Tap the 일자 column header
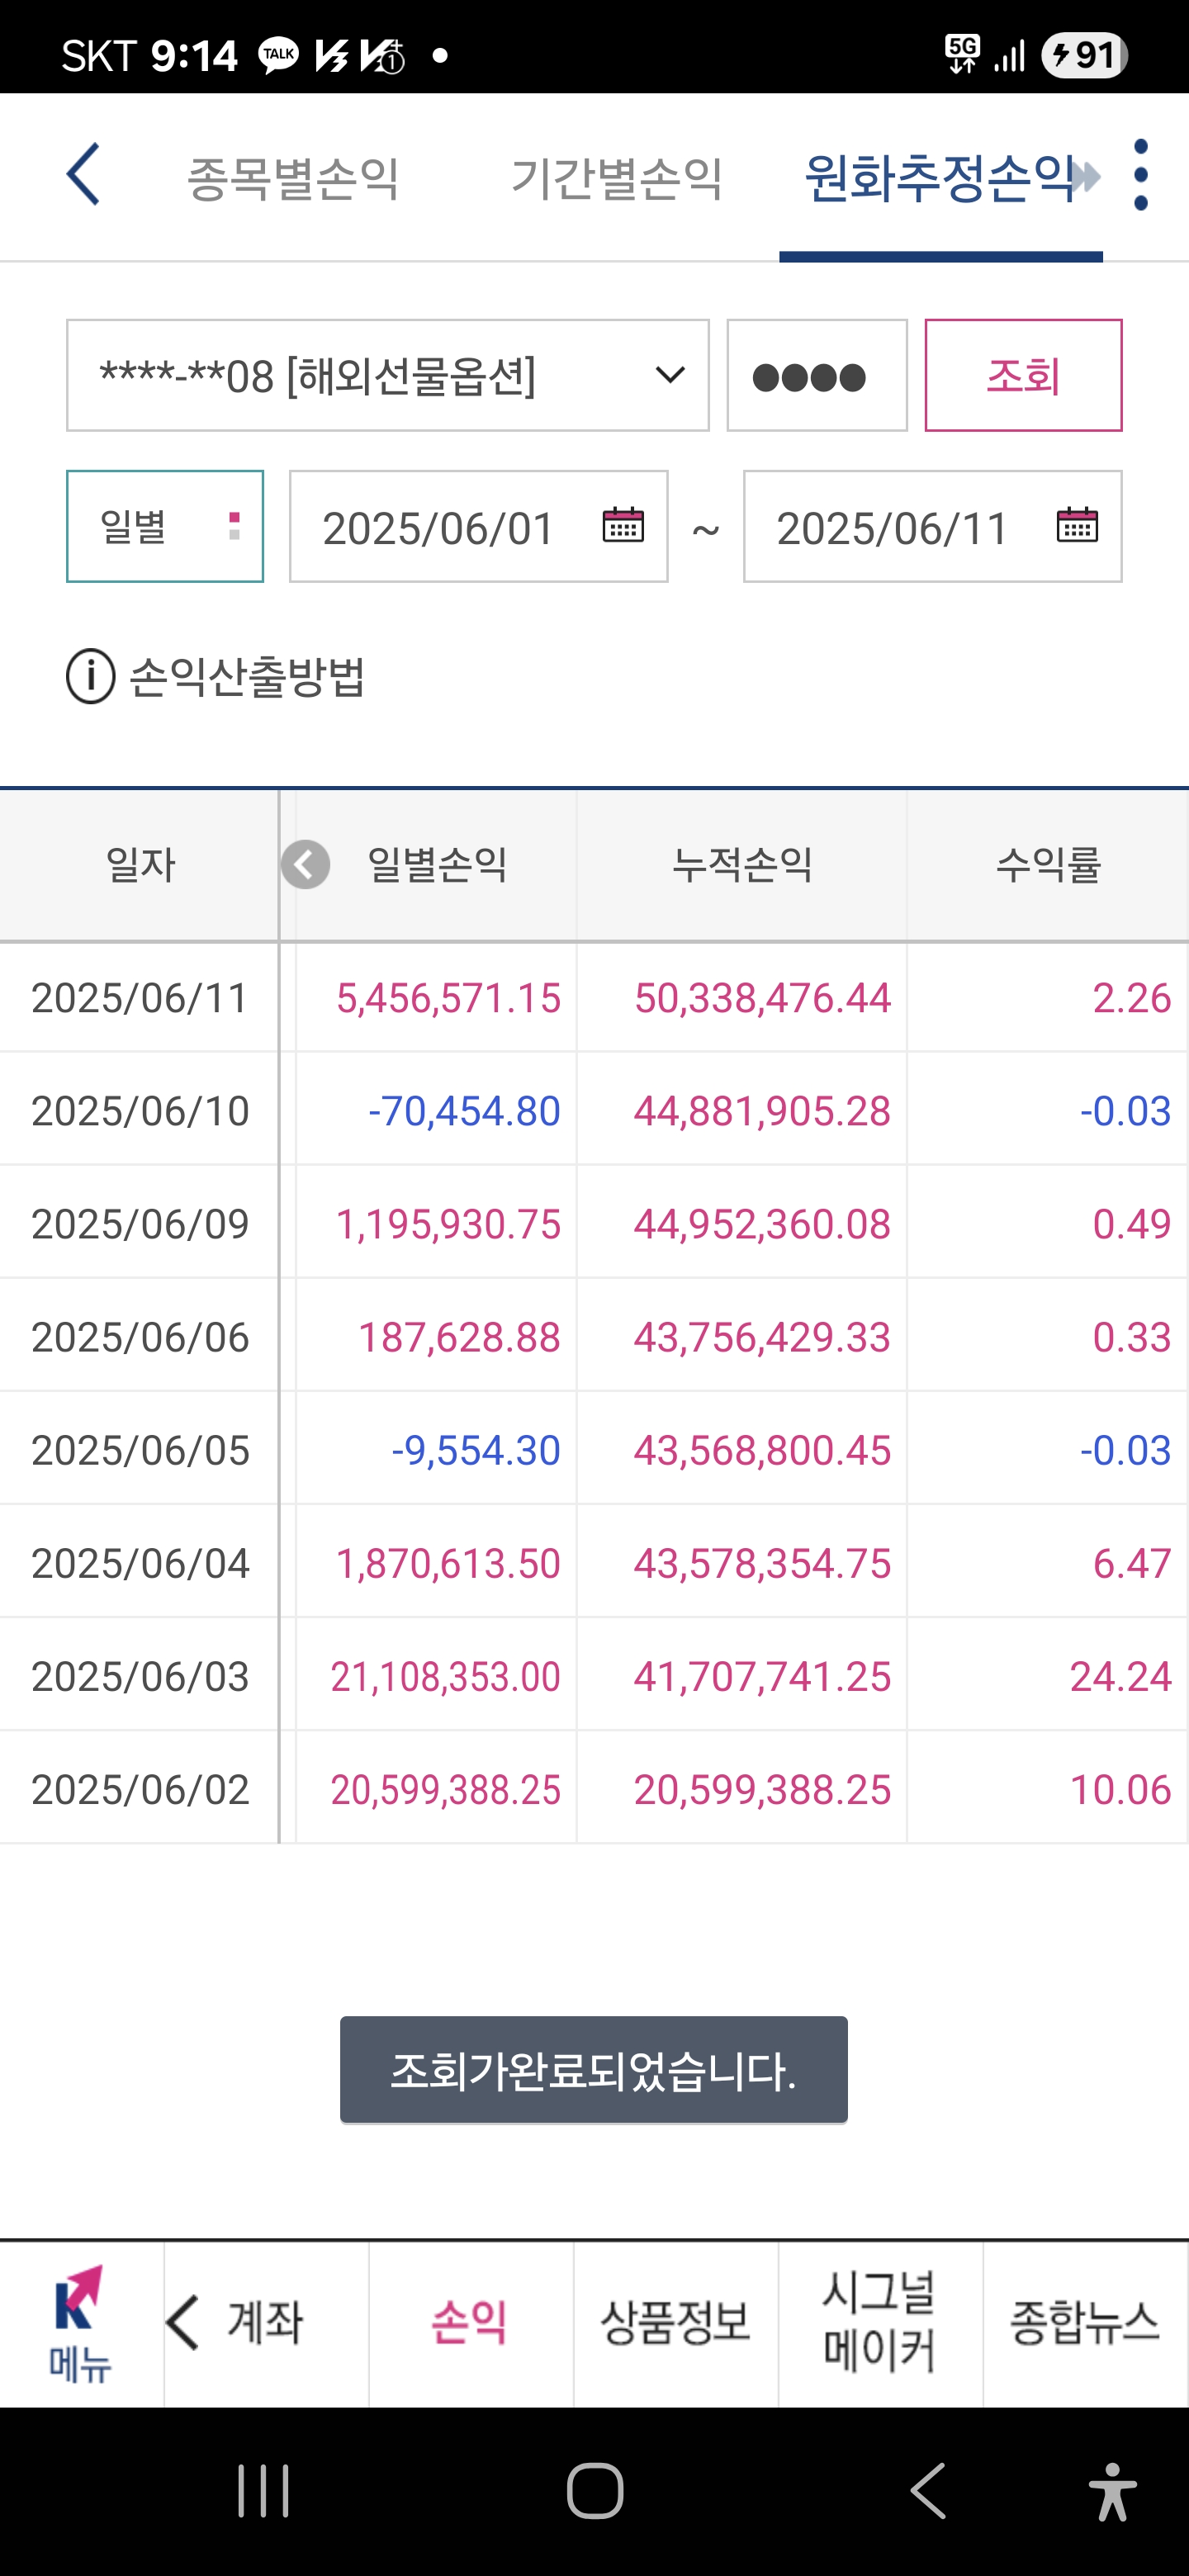Viewport: 1189px width, 2576px height. pyautogui.click(x=140, y=865)
